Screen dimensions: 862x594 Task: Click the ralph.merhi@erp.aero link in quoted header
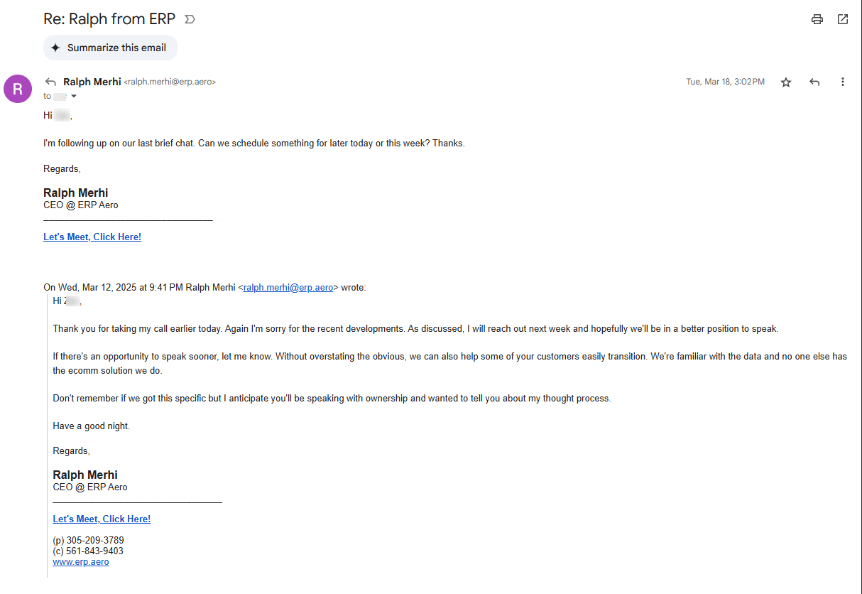[x=288, y=288]
